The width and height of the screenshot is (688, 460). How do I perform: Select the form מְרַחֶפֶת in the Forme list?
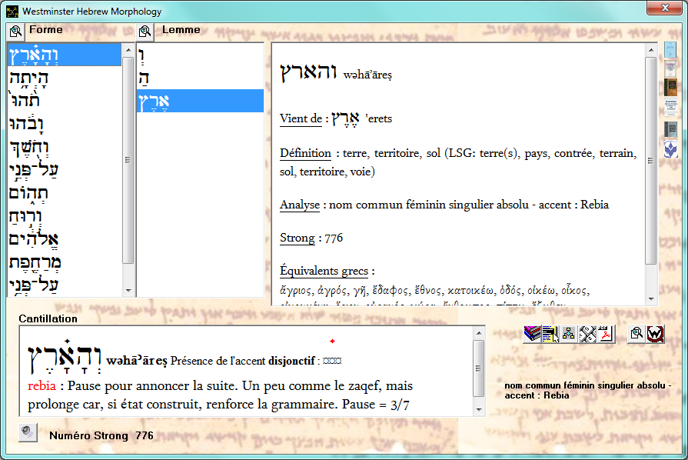[x=65, y=262]
